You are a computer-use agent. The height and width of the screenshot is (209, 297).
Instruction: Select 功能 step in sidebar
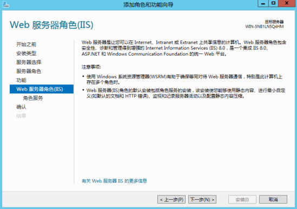[21, 80]
